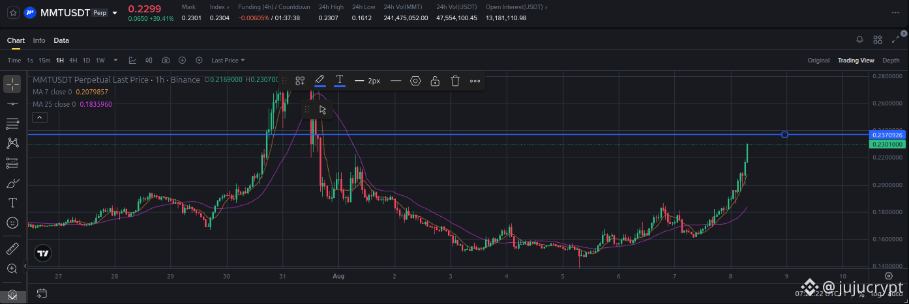
Task: Click the 0.2301000 current price label
Action: coord(888,144)
